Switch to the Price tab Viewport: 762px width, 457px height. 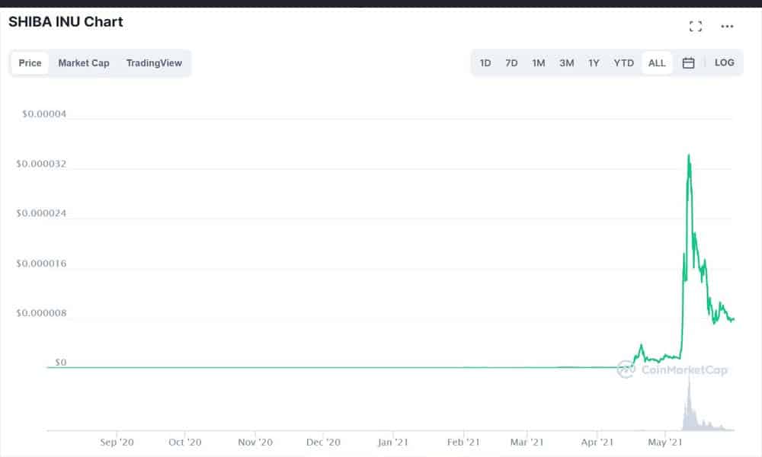click(x=30, y=63)
